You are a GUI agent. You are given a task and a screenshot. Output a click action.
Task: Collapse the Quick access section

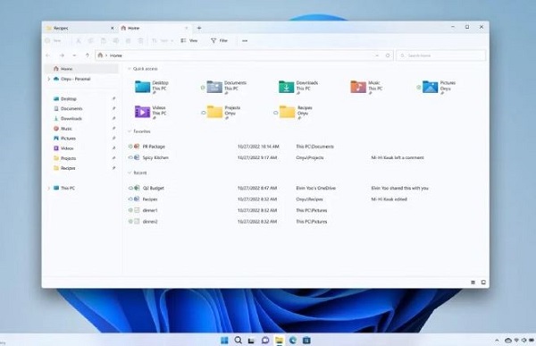point(130,69)
